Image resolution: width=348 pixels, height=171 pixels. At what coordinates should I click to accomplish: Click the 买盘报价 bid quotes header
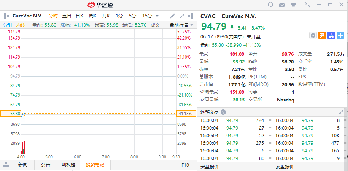(x=210, y=167)
